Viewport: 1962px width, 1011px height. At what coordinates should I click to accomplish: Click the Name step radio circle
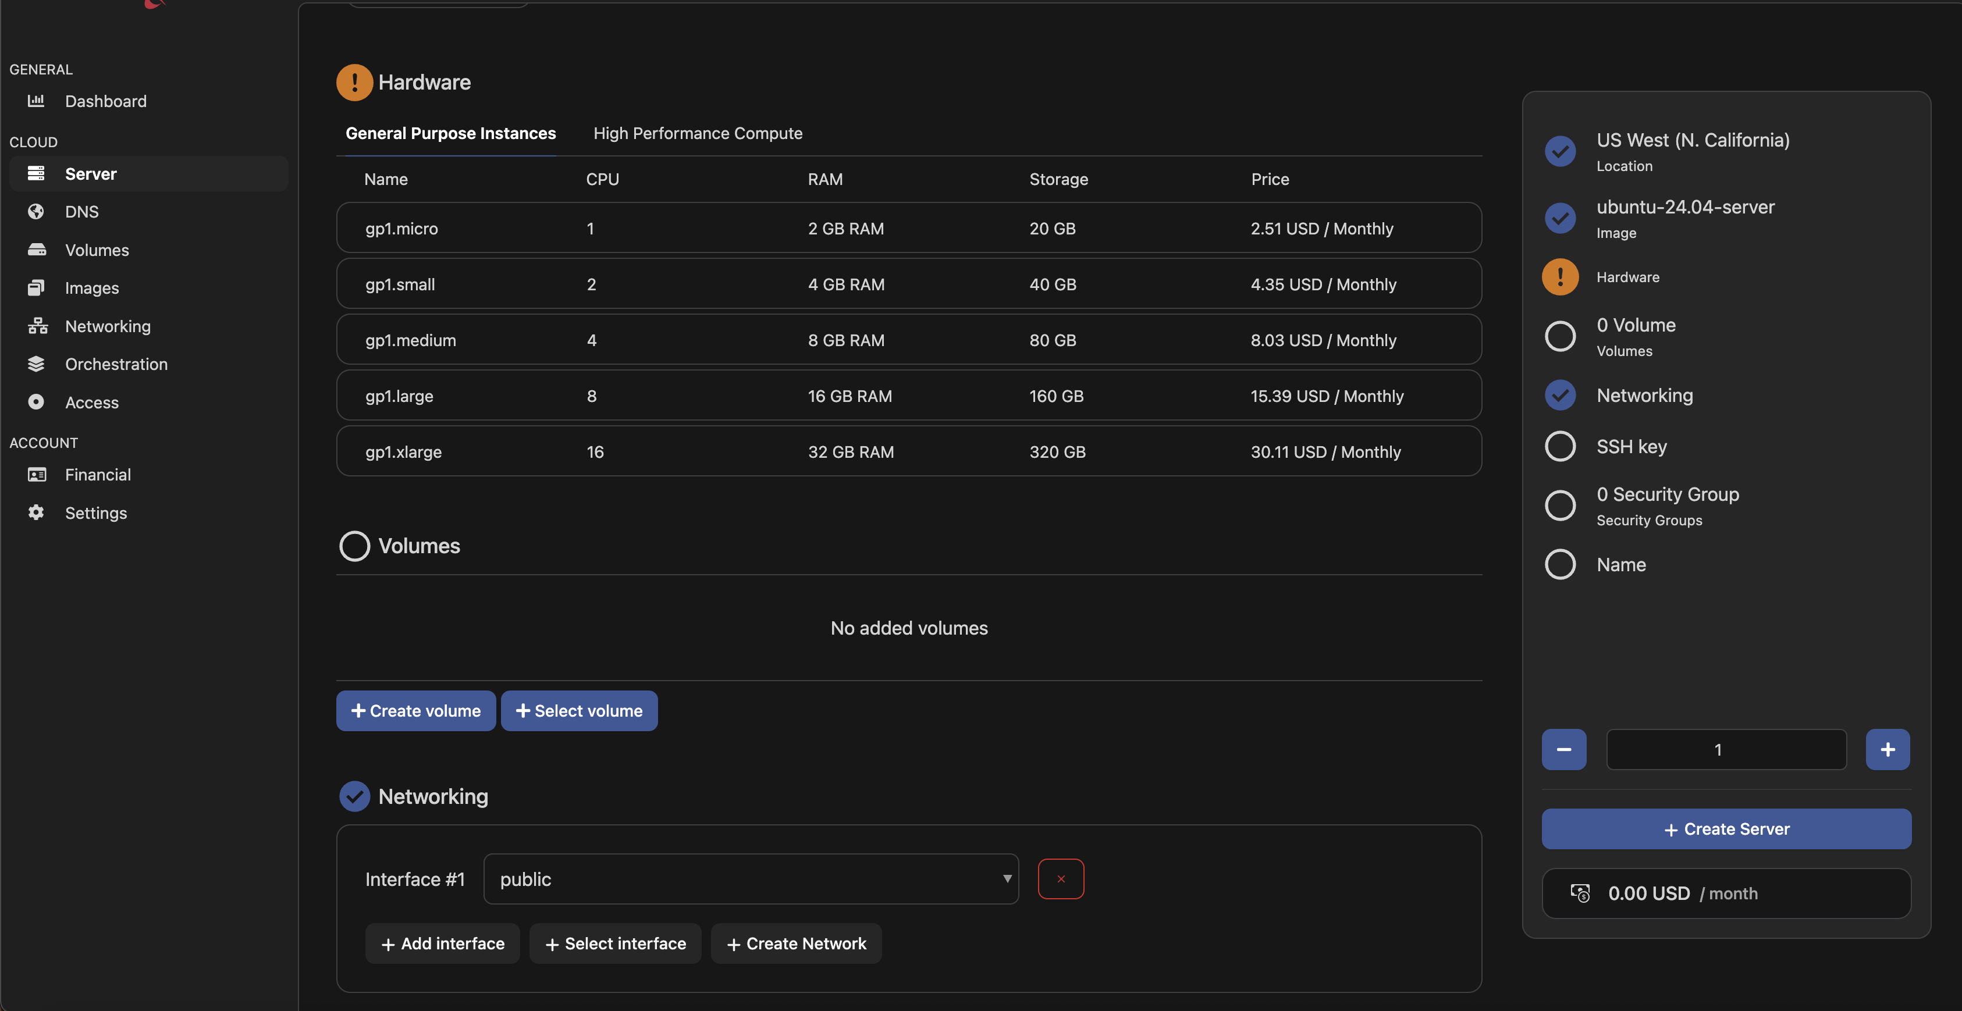[x=1560, y=564]
